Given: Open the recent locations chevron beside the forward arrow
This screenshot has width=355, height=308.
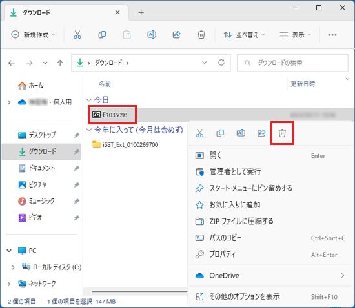Looking at the screenshot, I should click(45, 63).
